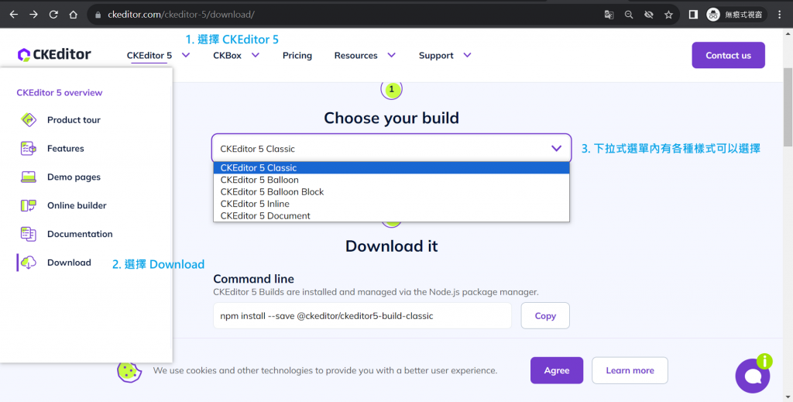Open the Online builder menu entry

pyautogui.click(x=77, y=205)
